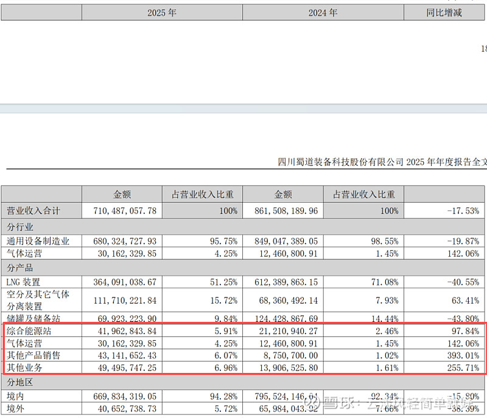Viewport: 487px width, 418px height.
Task: Click the amount 849,047,389.05
Action: tap(286, 241)
